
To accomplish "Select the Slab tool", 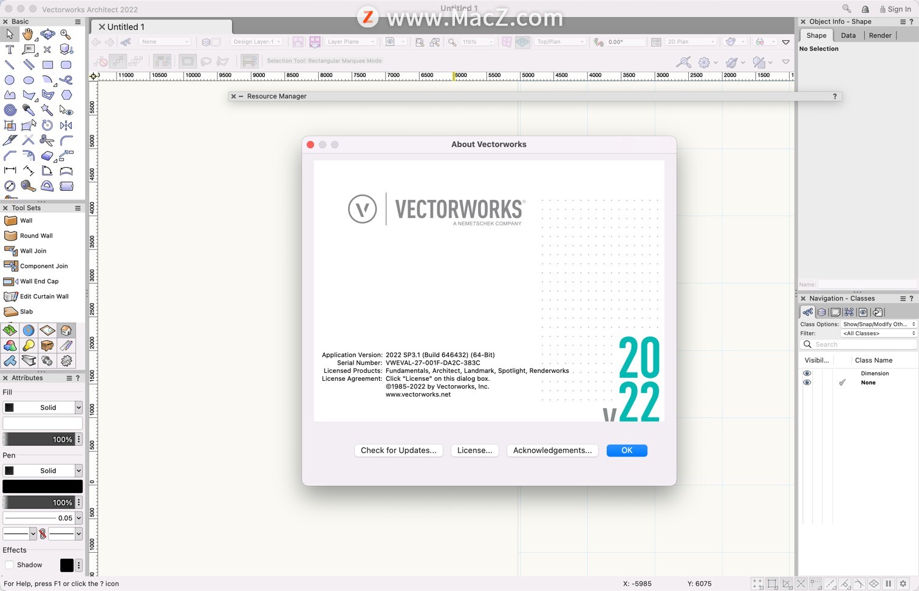I will tap(18, 312).
